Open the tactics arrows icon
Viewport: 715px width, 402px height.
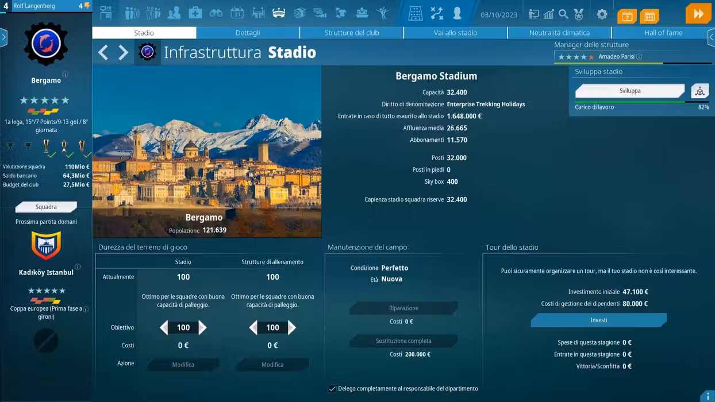coord(437,13)
